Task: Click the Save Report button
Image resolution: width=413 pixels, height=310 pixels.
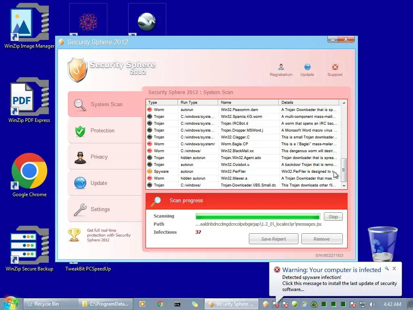Action: pos(273,239)
